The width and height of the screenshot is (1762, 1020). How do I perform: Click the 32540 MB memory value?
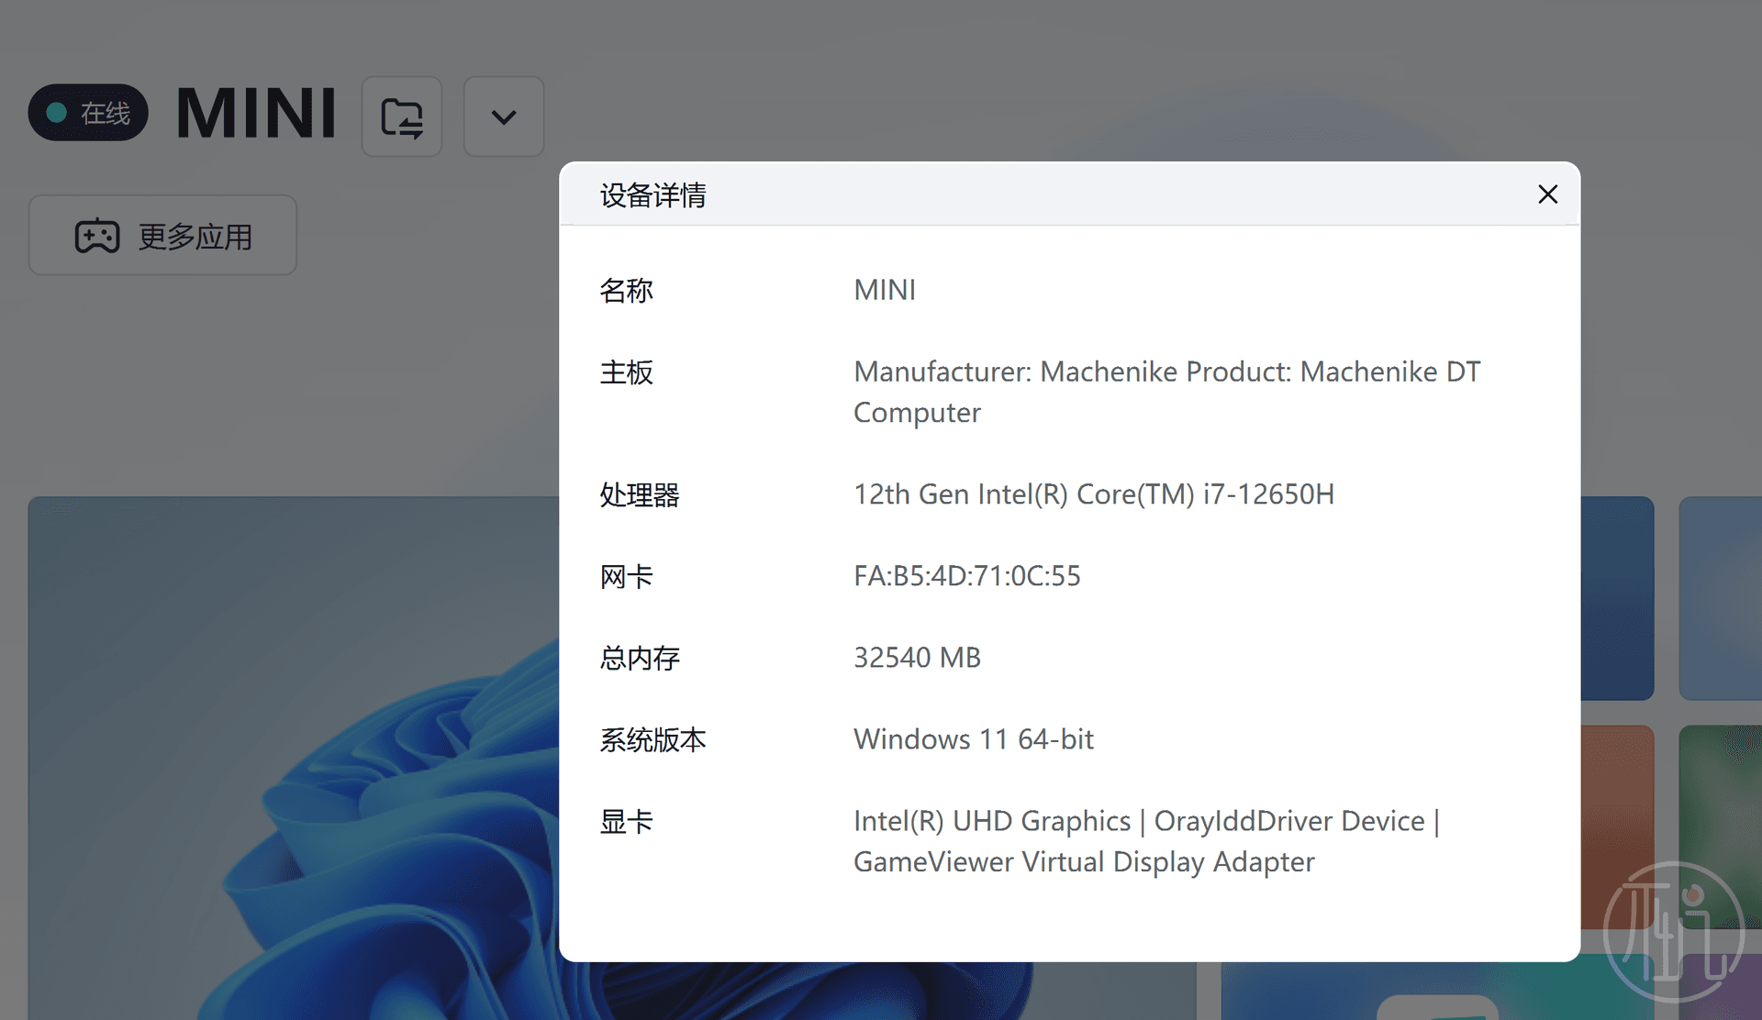tap(917, 658)
